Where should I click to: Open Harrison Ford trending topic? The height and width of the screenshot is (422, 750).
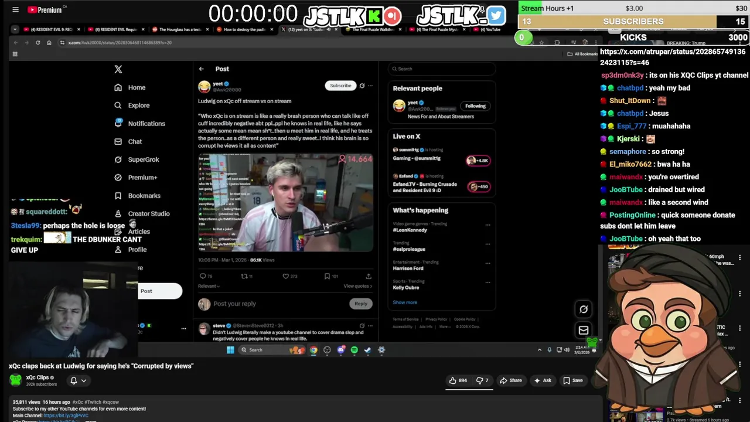click(408, 268)
